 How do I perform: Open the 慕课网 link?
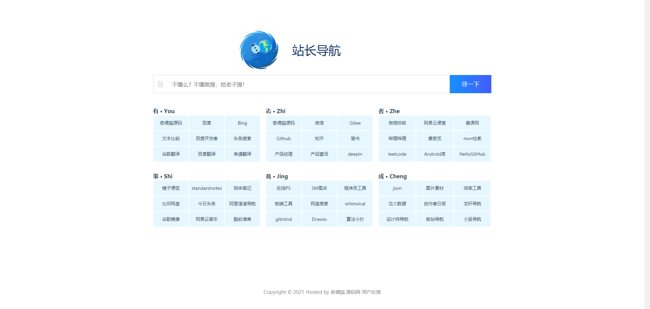coord(472,123)
